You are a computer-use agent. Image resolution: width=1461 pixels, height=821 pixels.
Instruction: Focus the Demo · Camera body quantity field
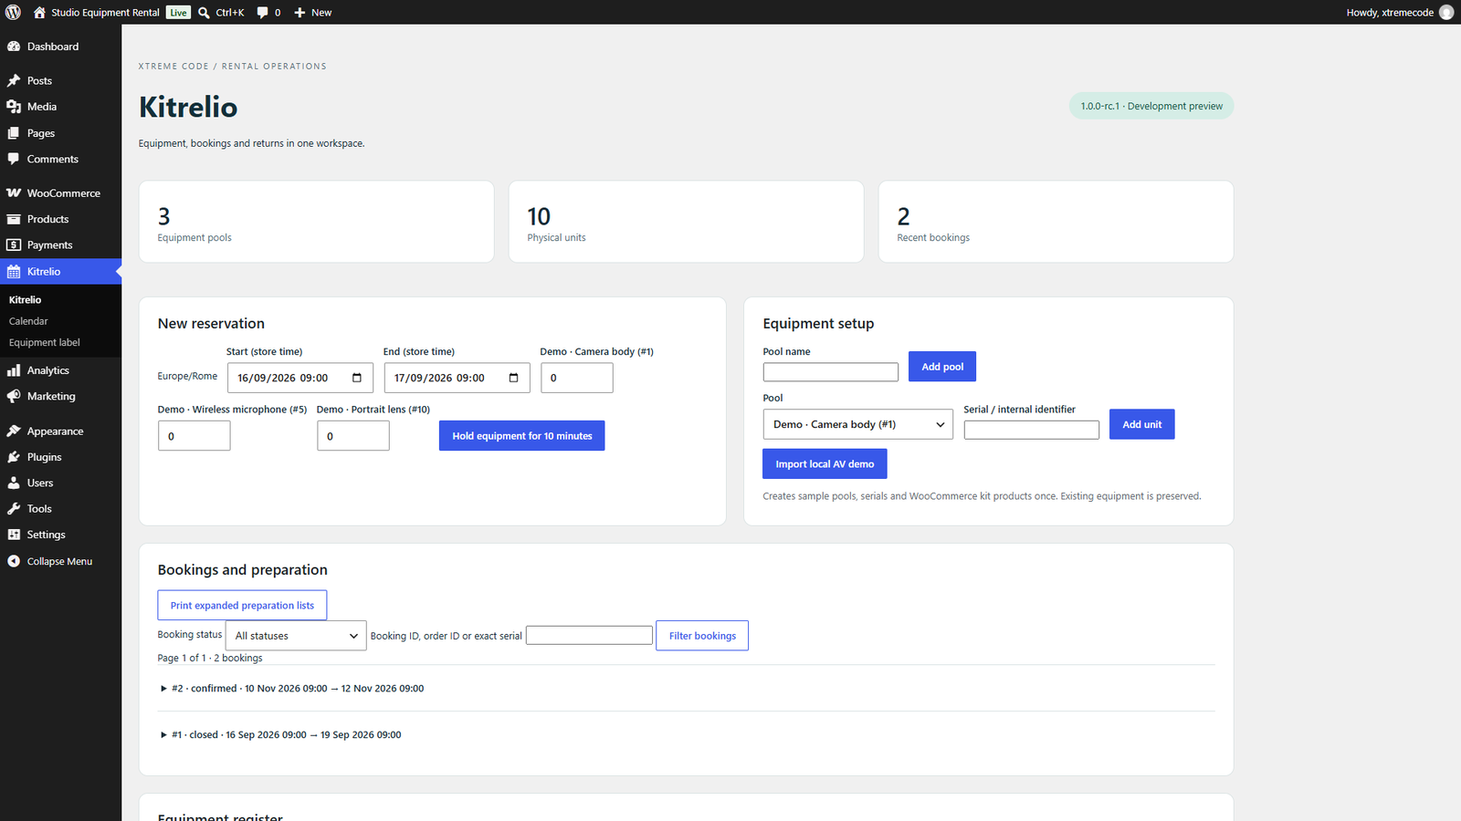pos(577,378)
